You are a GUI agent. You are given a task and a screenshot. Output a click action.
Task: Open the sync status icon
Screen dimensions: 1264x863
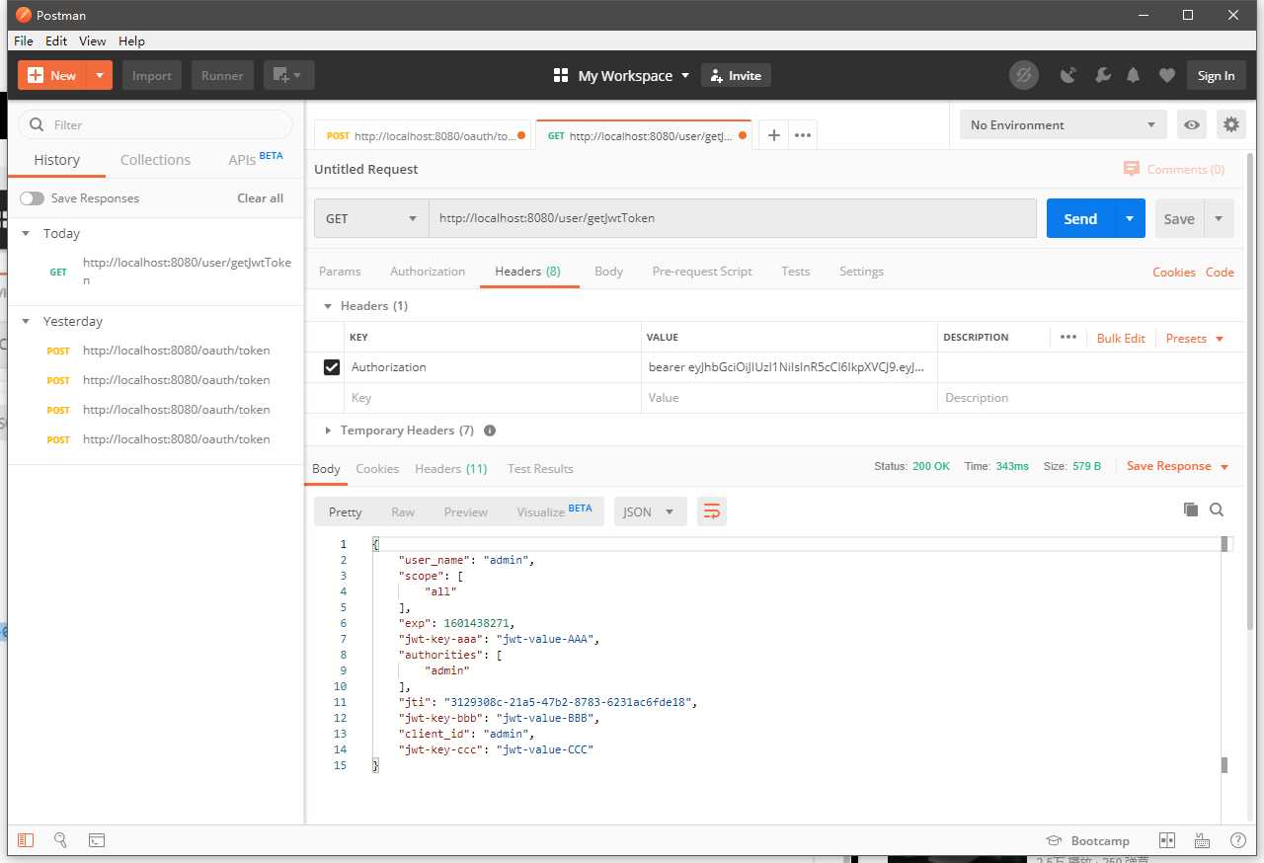1024,75
